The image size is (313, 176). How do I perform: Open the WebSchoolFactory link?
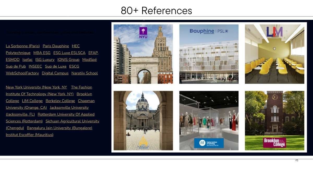pyautogui.click(x=22, y=73)
